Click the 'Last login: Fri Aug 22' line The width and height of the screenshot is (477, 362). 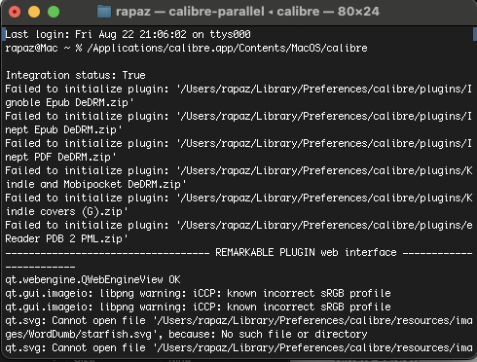[x=128, y=34]
